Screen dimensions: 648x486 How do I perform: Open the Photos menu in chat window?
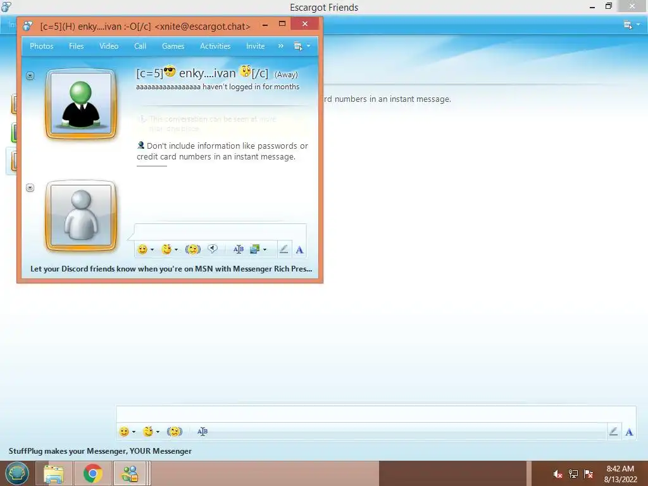click(41, 46)
